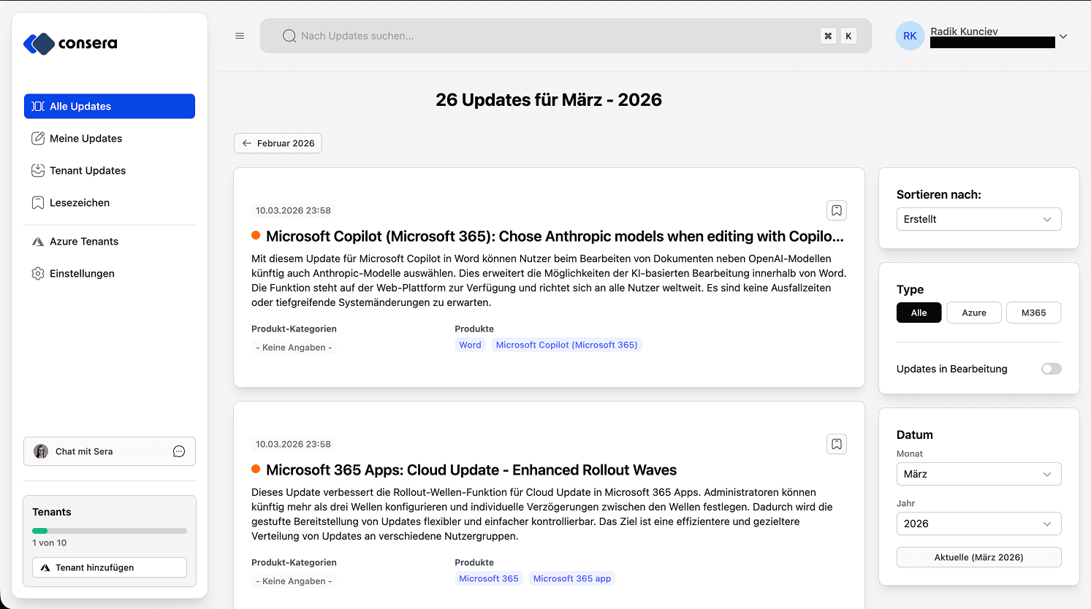Click the chat bubble icon beside Chat mit Sera
This screenshot has width=1091, height=609.
point(179,451)
